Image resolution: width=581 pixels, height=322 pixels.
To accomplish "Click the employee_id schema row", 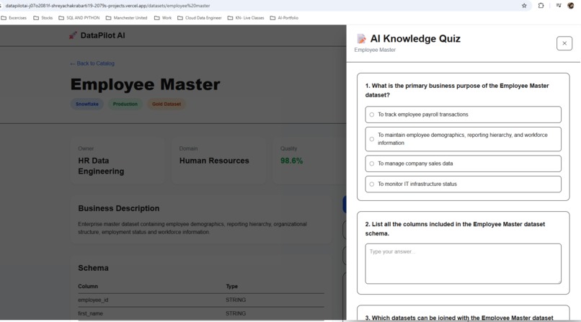I will pyautogui.click(x=201, y=300).
